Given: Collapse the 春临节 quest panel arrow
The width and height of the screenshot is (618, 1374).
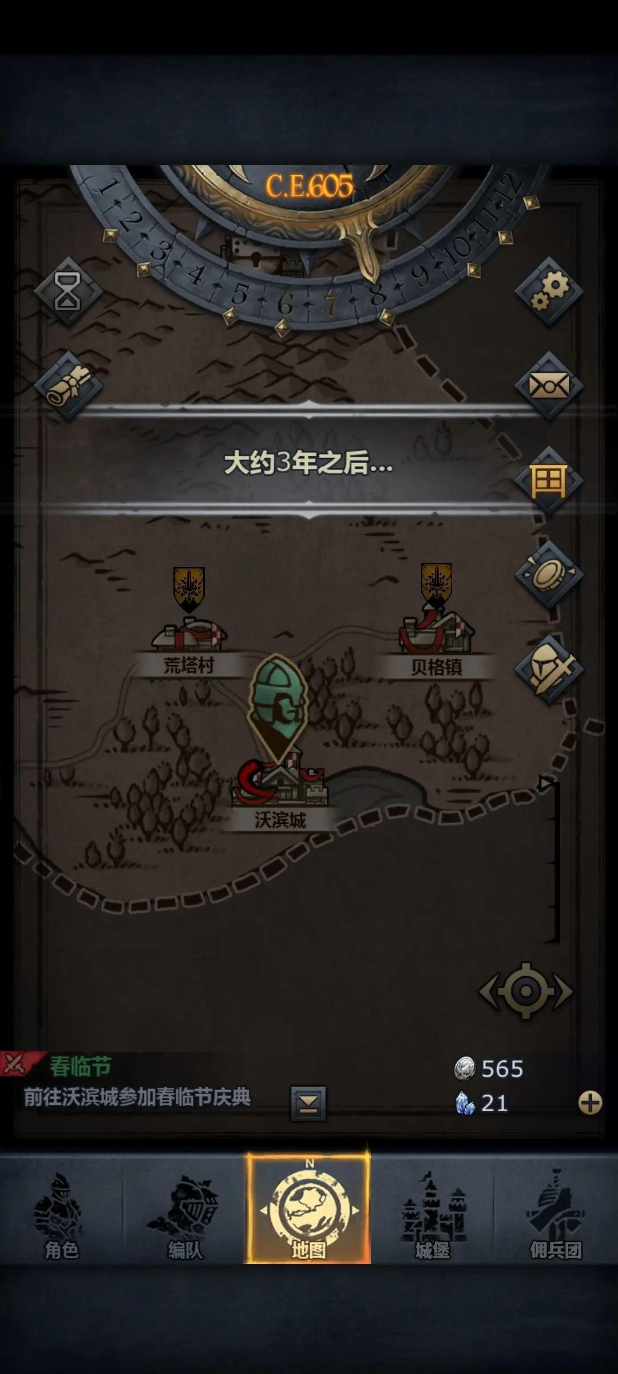Looking at the screenshot, I should 308,1103.
